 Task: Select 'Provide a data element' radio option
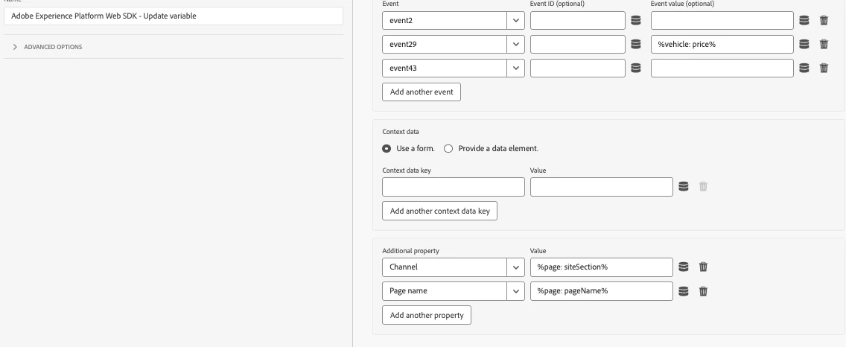click(448, 148)
